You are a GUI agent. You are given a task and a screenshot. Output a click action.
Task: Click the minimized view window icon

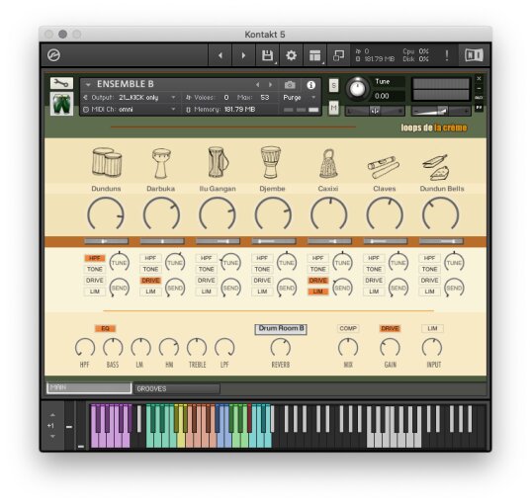[338, 55]
